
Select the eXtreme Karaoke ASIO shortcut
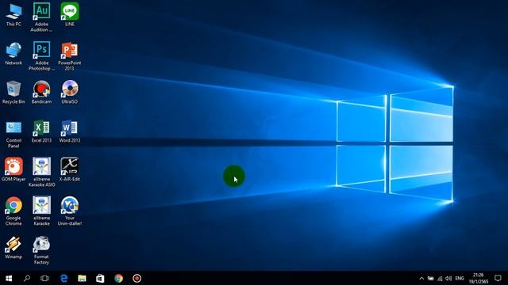[41, 173]
